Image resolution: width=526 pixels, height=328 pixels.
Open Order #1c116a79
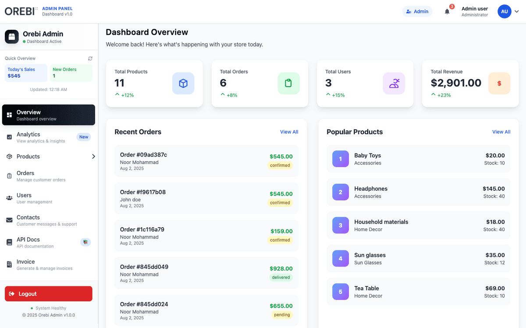coord(206,235)
